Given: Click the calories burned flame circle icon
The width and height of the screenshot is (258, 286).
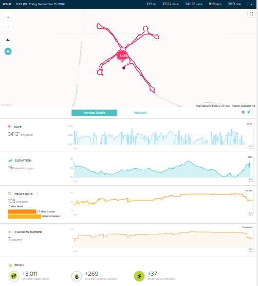Looking at the screenshot, I should [77, 276].
